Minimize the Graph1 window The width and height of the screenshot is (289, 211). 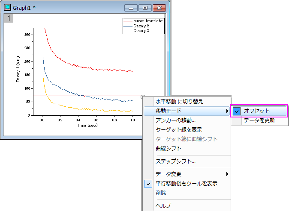point(131,8)
